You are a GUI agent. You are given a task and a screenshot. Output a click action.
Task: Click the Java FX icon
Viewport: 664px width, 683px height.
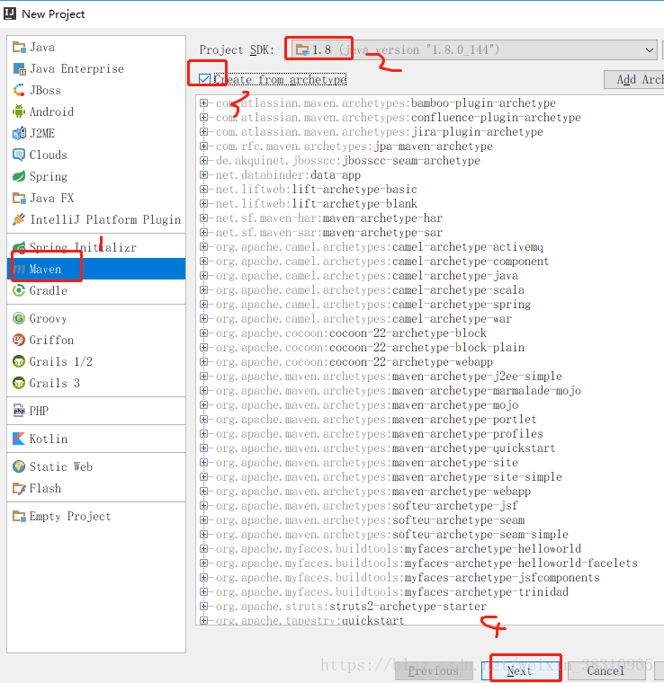point(19,199)
